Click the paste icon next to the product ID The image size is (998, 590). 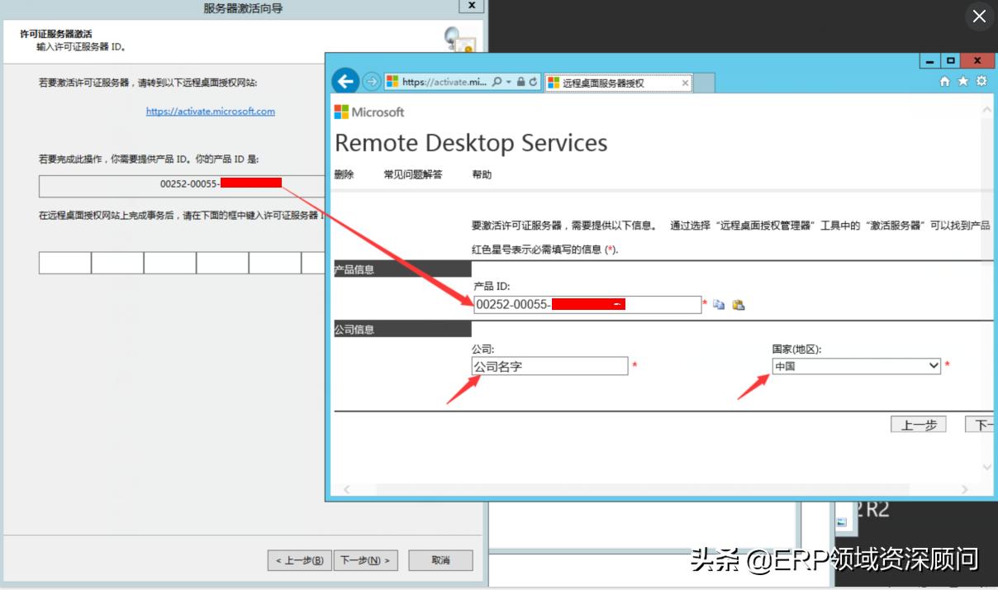click(x=739, y=305)
